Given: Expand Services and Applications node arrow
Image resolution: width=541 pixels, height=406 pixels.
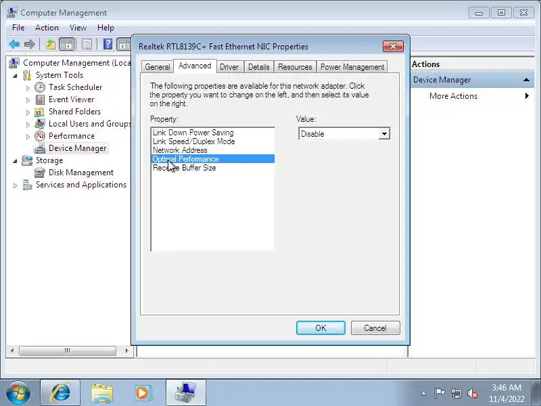Looking at the screenshot, I should [x=15, y=185].
